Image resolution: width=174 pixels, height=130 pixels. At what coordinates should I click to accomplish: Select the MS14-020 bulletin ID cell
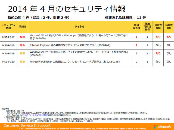8,62
